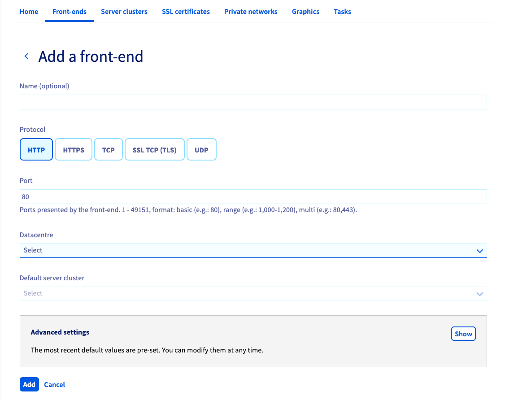
Task: Cancel the front-end creation
Action: tap(54, 384)
